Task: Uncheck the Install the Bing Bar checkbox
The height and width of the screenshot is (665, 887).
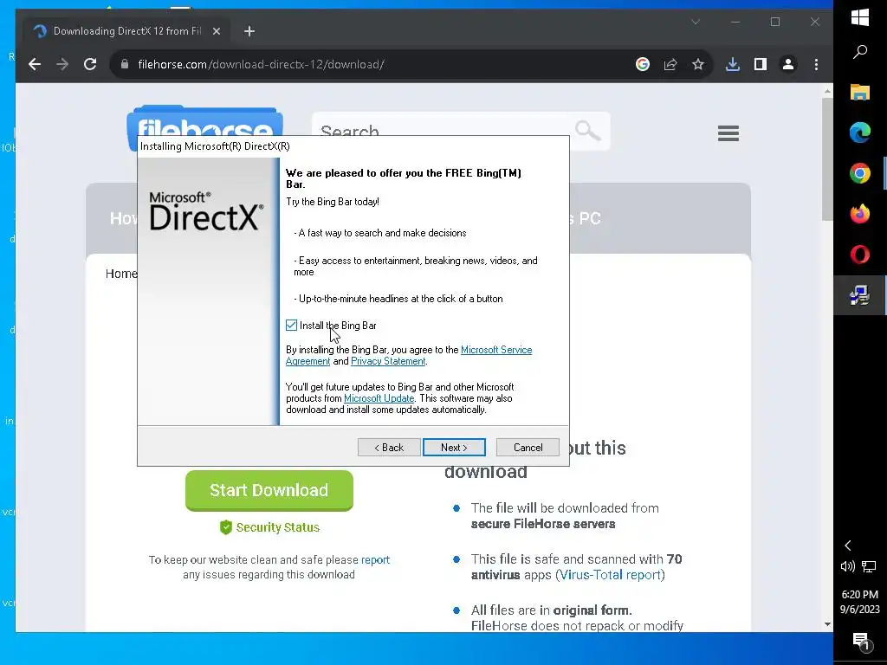Action: coord(291,326)
